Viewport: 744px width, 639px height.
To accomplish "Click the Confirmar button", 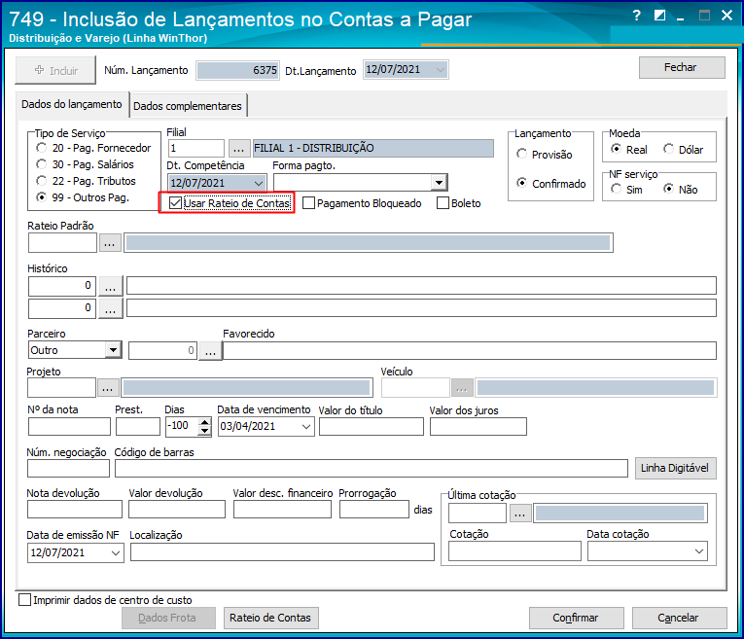I will pyautogui.click(x=576, y=618).
